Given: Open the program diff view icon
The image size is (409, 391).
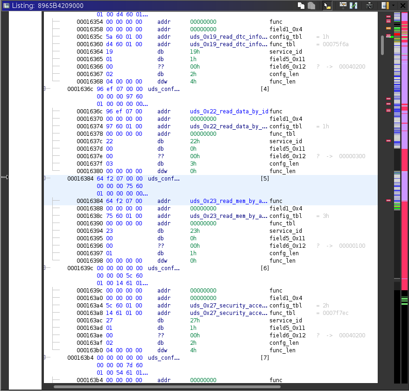Looking at the screenshot, I should pos(353,5).
